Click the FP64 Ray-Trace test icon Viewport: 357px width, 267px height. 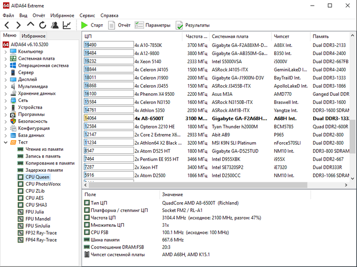point(20,239)
